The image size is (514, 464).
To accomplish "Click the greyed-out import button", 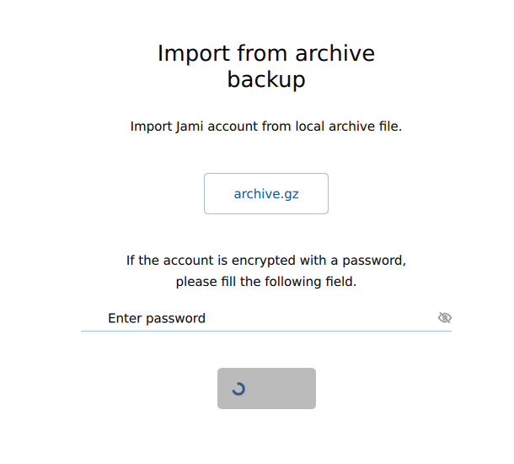I will click(x=266, y=389).
